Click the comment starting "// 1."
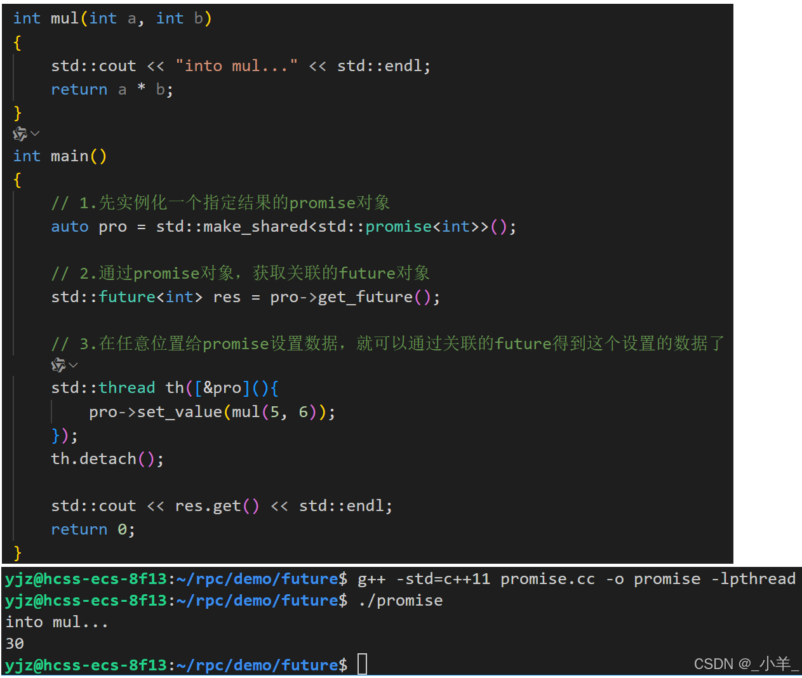The width and height of the screenshot is (802, 678). (220, 203)
